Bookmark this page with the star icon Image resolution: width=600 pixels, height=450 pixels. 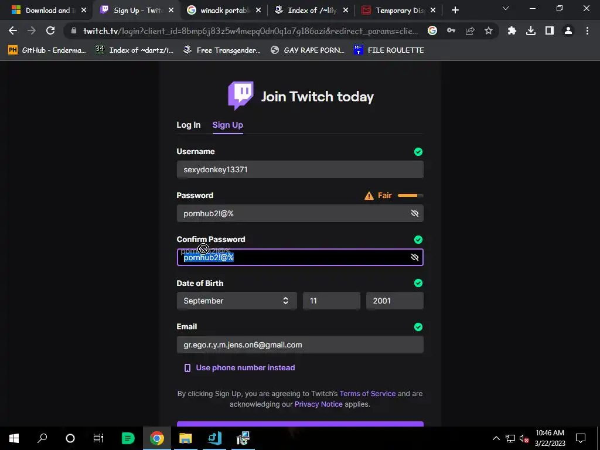point(488,30)
